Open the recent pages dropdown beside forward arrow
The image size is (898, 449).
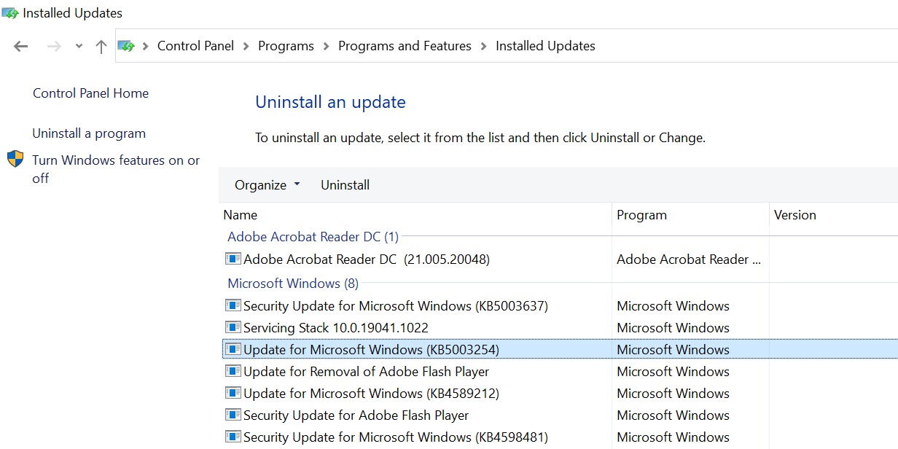click(78, 45)
